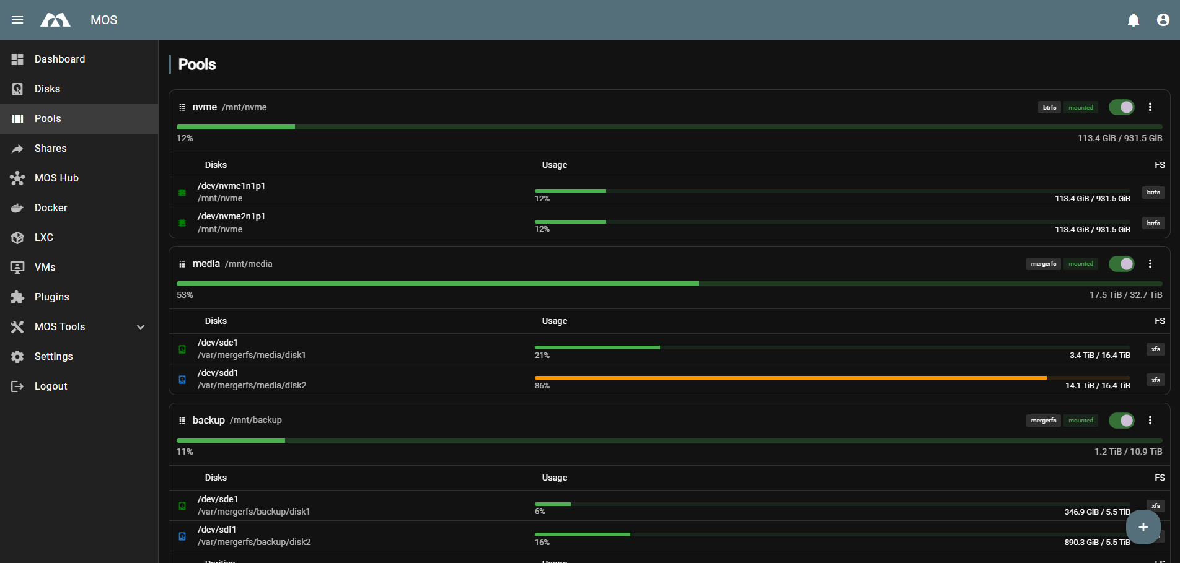This screenshot has width=1180, height=563.
Task: Open the user account icon
Action: pos(1163,19)
